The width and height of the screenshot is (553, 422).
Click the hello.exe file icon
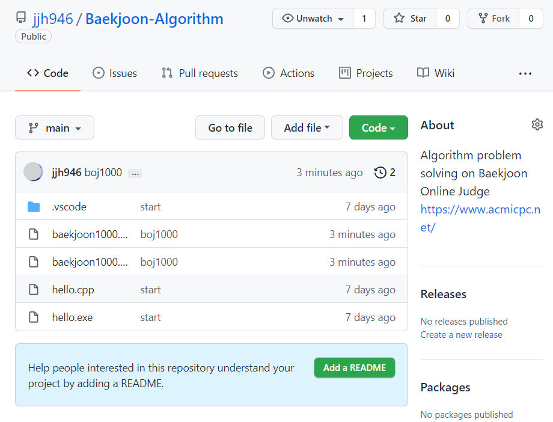34,317
